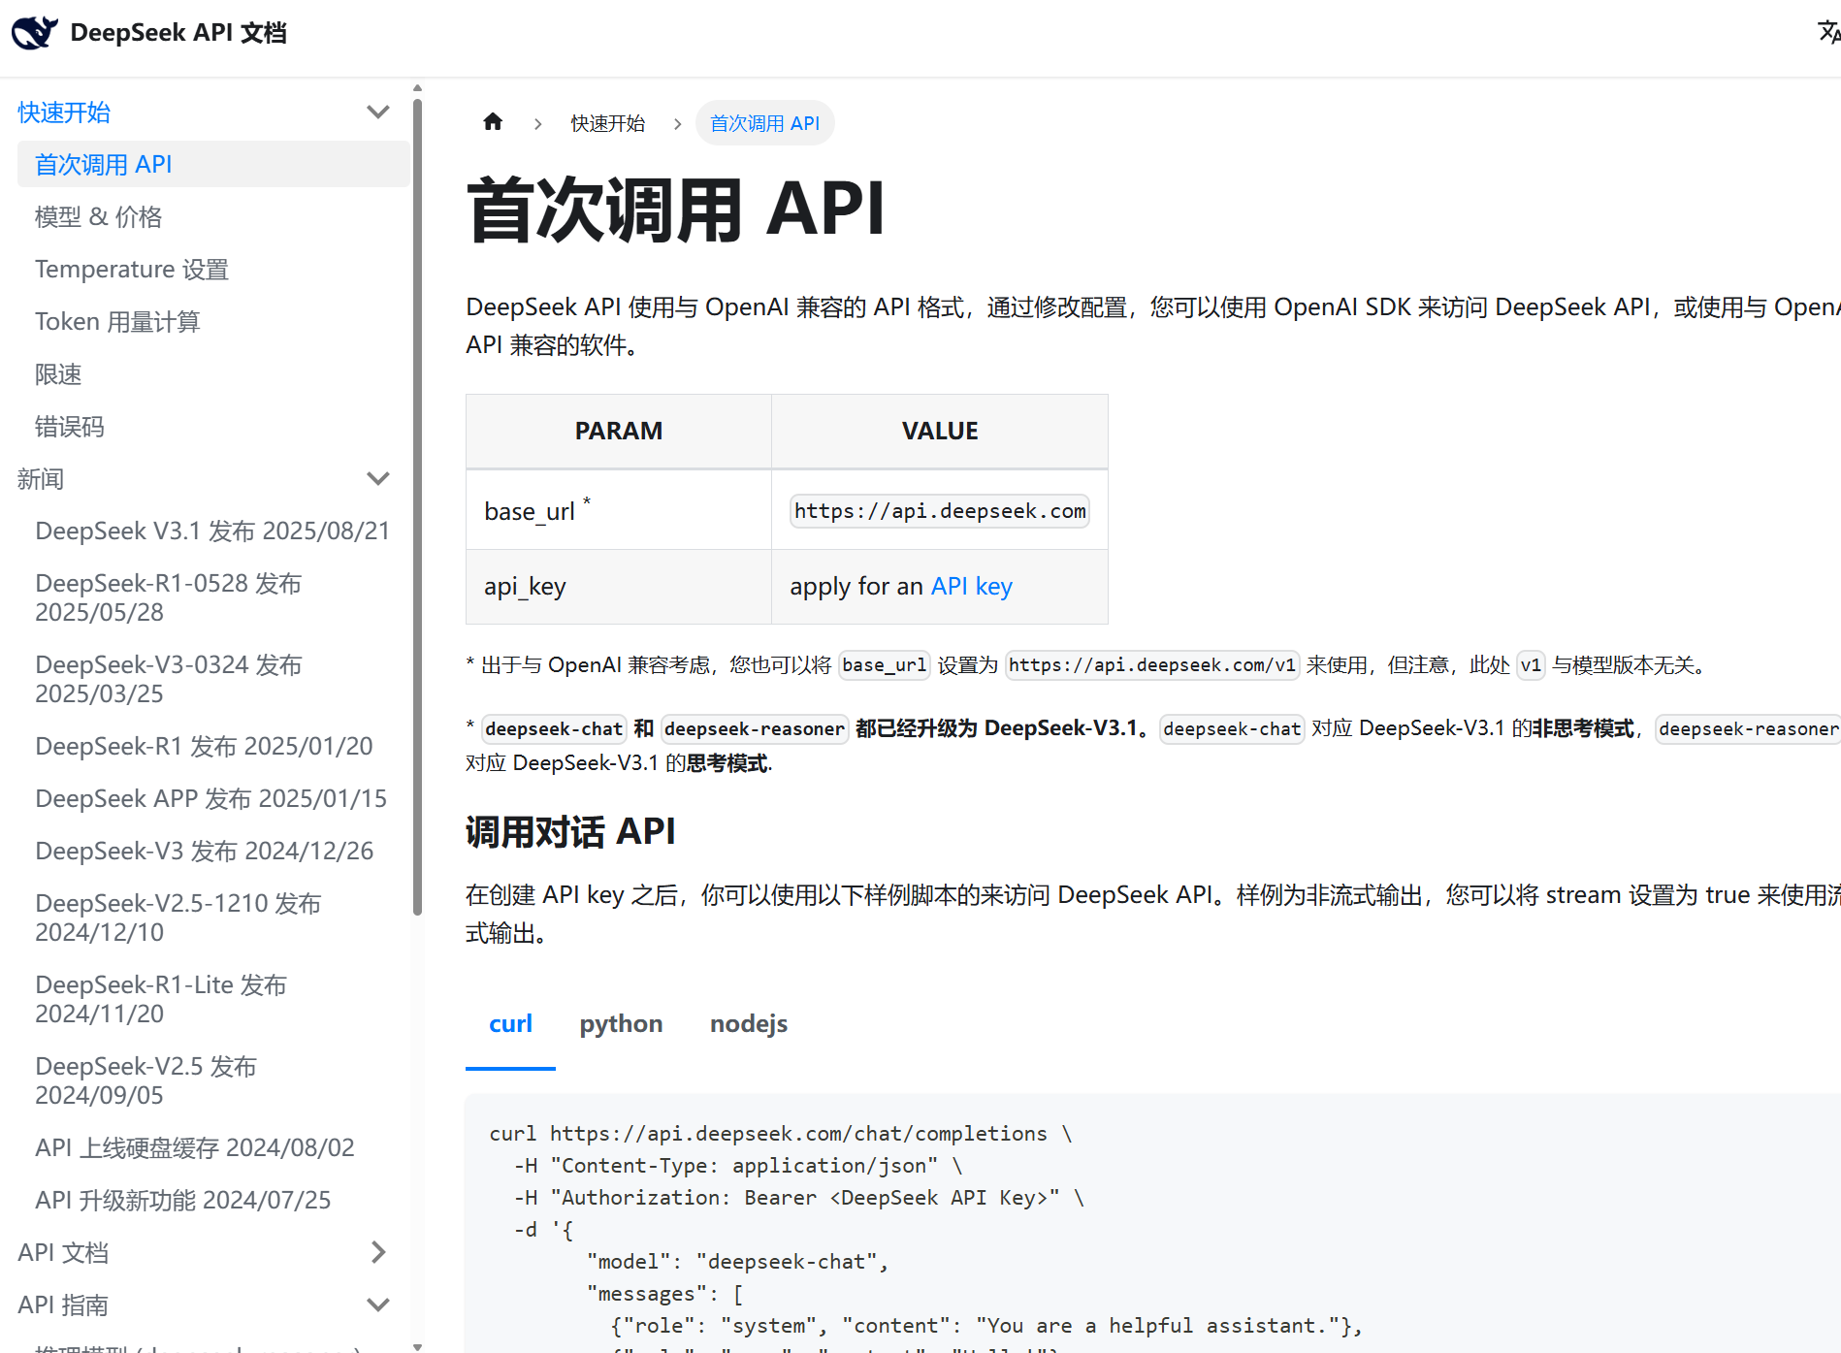Open 限速 page in sidebar
The width and height of the screenshot is (1841, 1353).
click(x=213, y=373)
